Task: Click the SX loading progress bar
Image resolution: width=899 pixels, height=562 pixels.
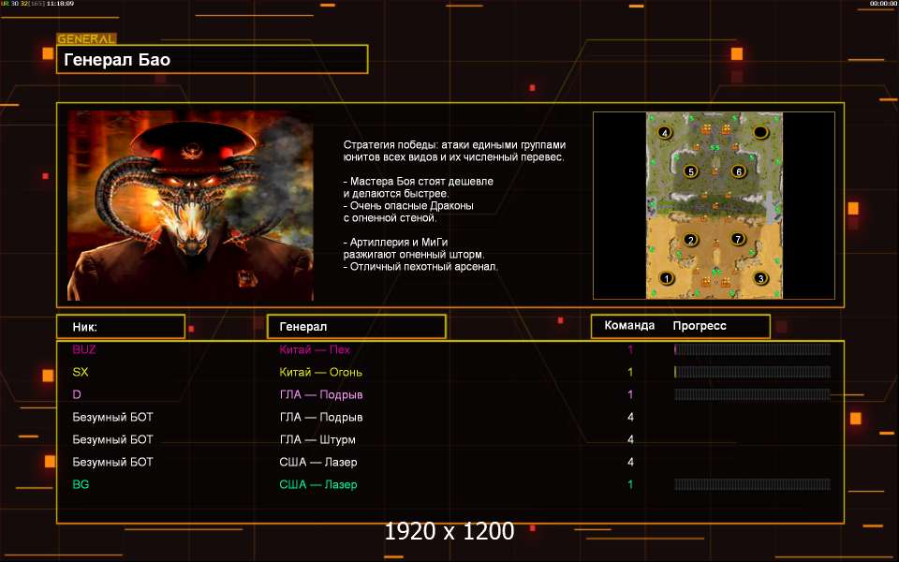Action: coord(752,372)
